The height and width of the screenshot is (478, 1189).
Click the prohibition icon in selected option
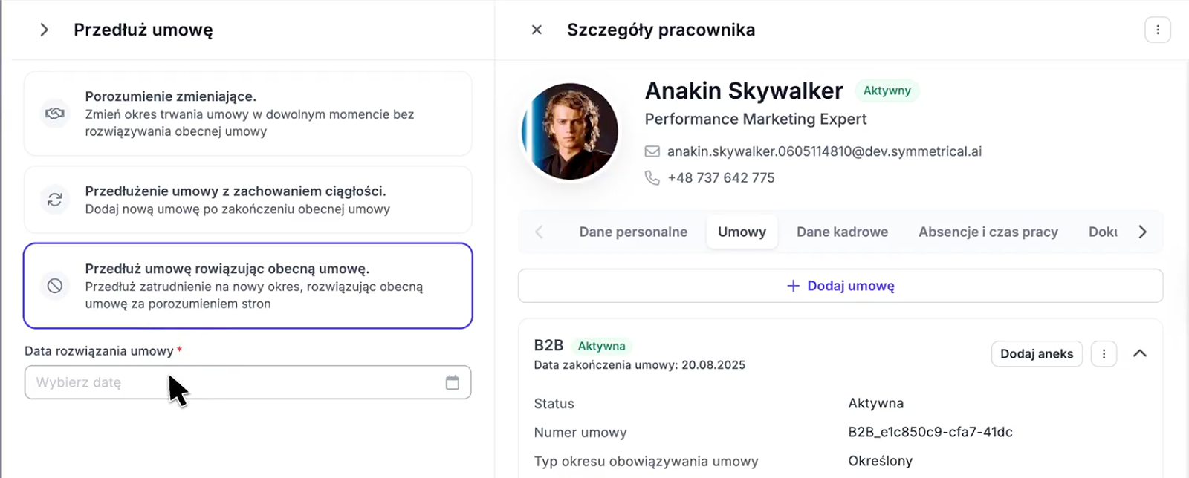pyautogui.click(x=55, y=286)
